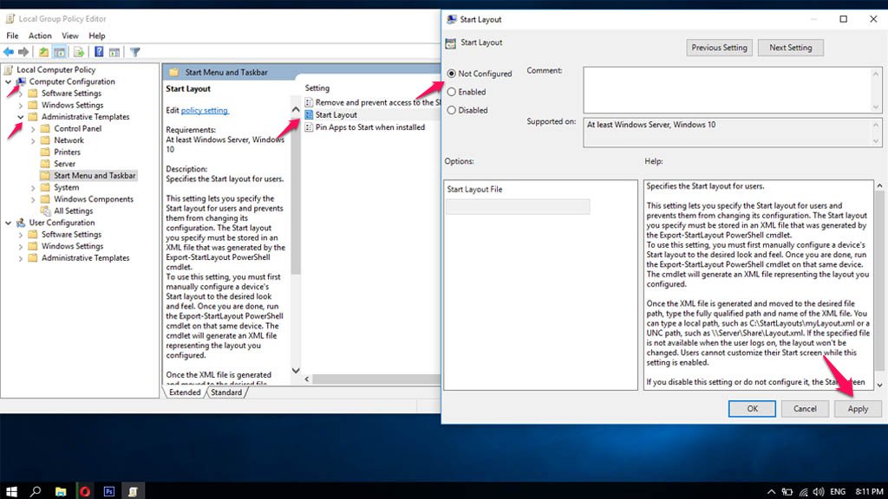
Task: Click the Back arrow in Group Policy toolbar
Action: tap(9, 52)
